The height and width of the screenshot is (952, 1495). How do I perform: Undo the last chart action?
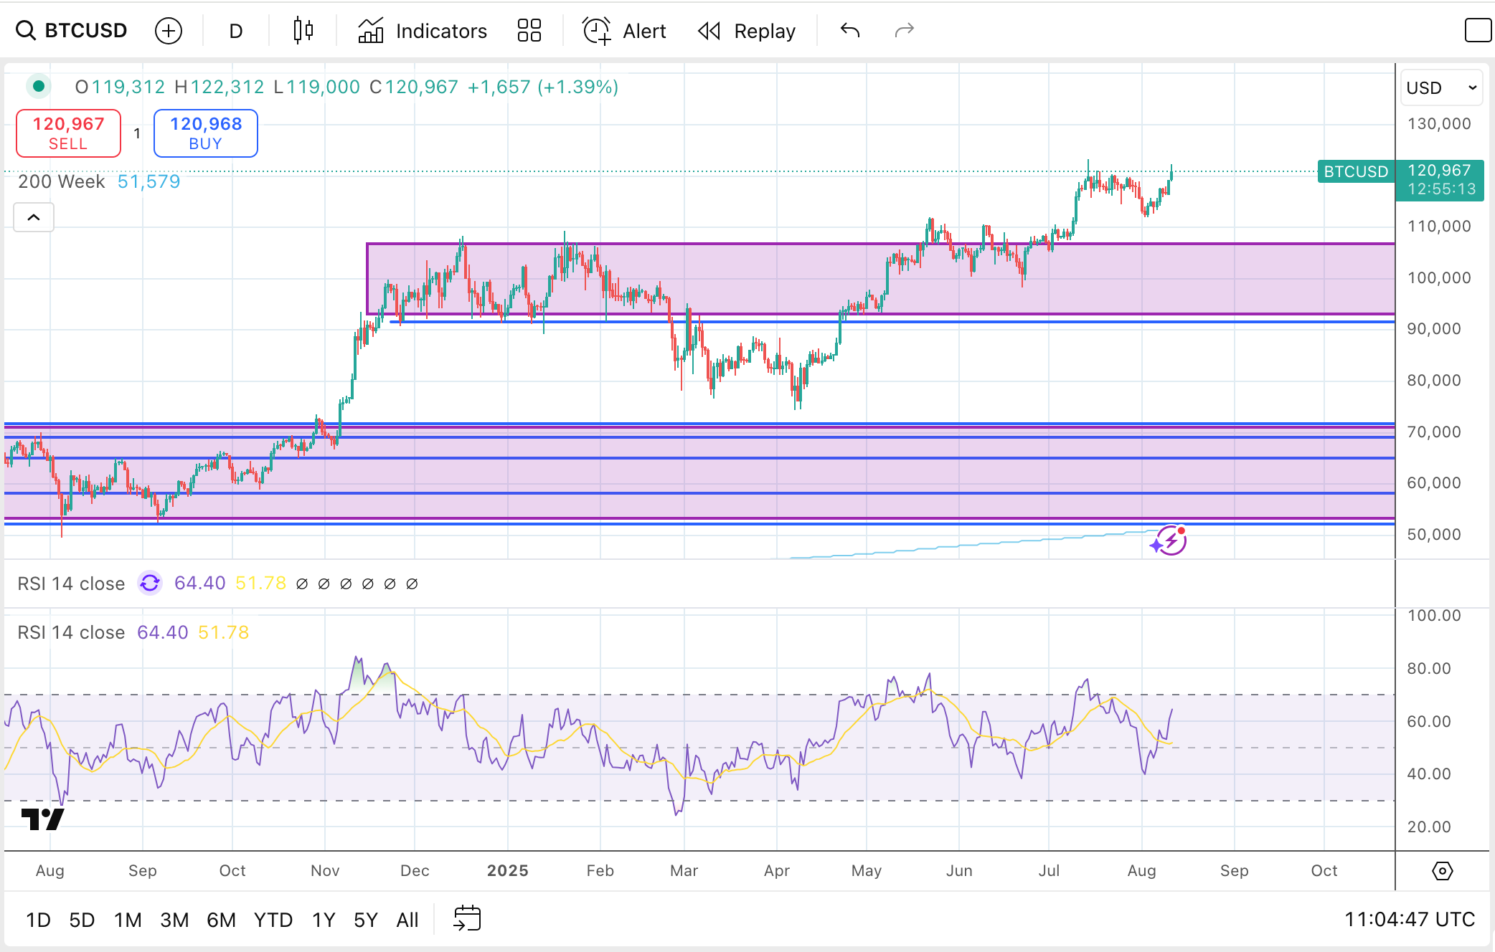(x=850, y=31)
